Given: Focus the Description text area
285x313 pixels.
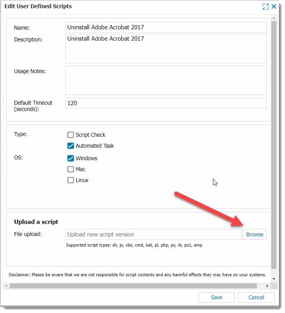Looking at the screenshot, I should (x=166, y=48).
